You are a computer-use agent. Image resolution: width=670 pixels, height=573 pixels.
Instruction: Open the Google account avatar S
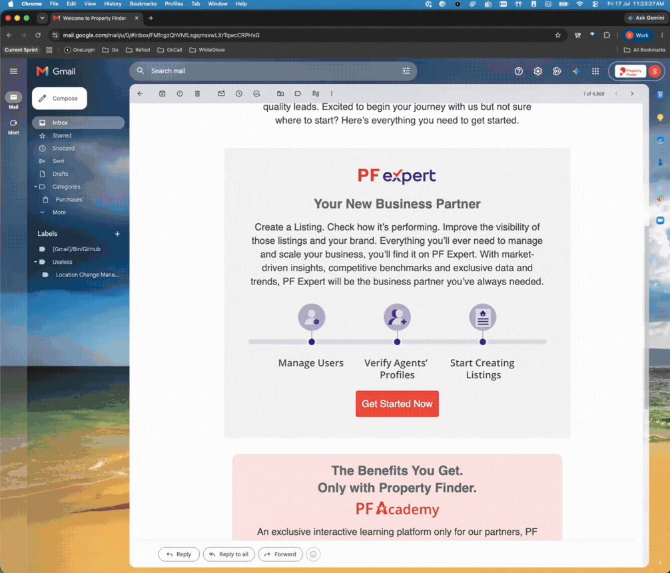(655, 71)
